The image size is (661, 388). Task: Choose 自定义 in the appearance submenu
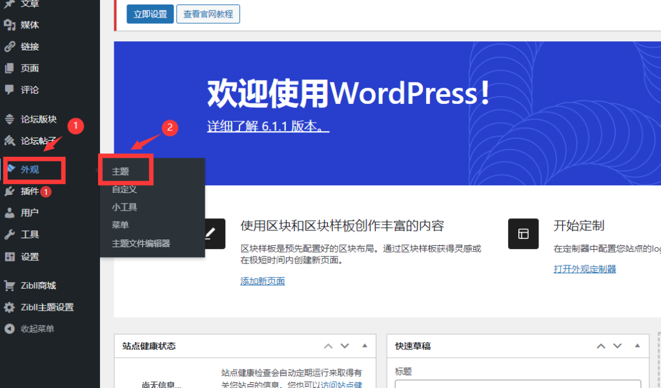(x=125, y=189)
